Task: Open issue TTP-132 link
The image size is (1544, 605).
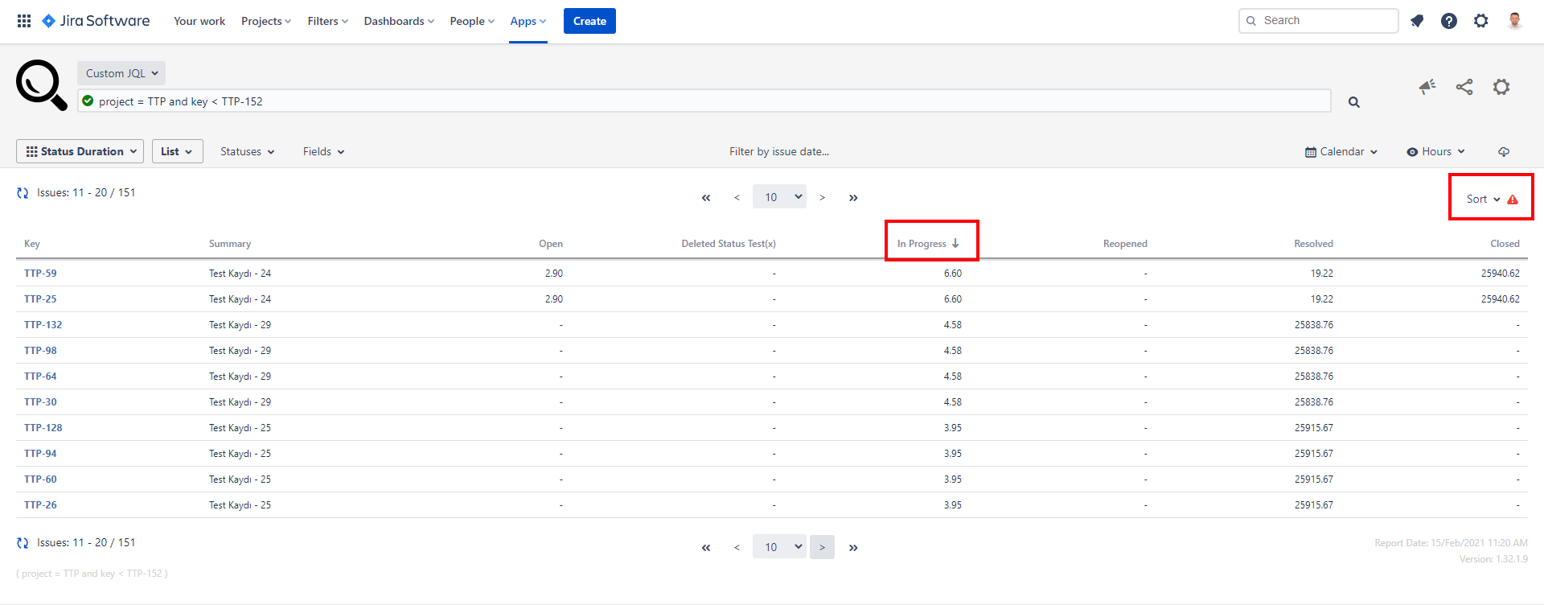Action: pos(43,325)
